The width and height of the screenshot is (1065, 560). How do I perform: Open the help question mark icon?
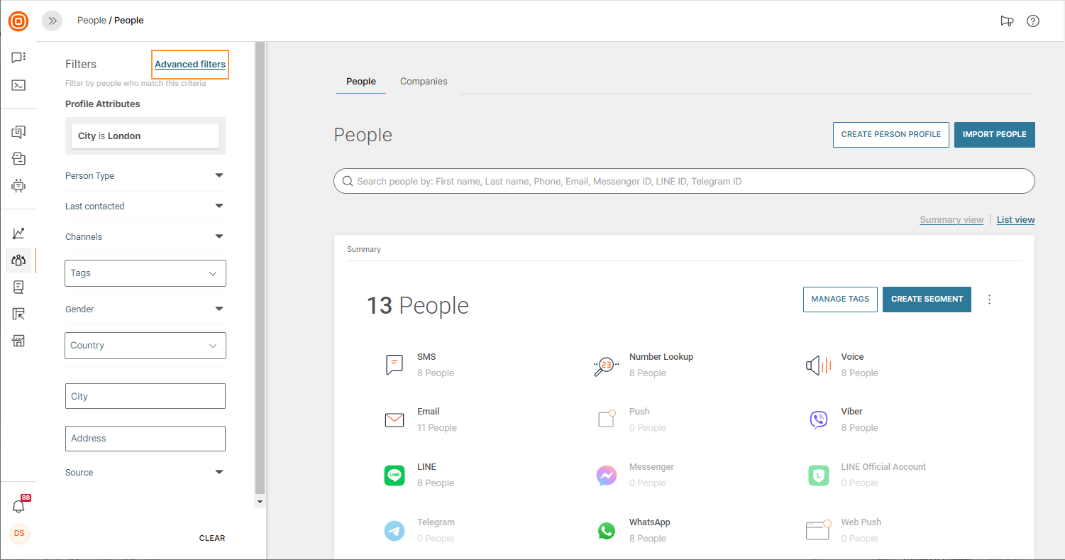coord(1033,21)
